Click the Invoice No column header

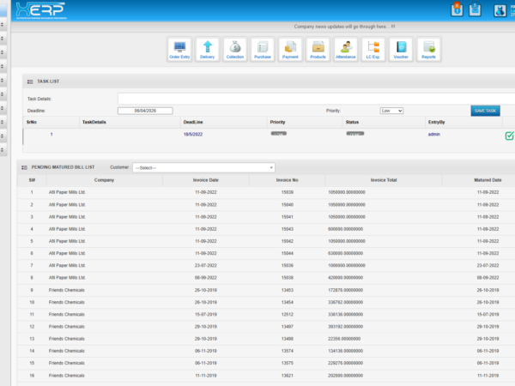coord(287,180)
